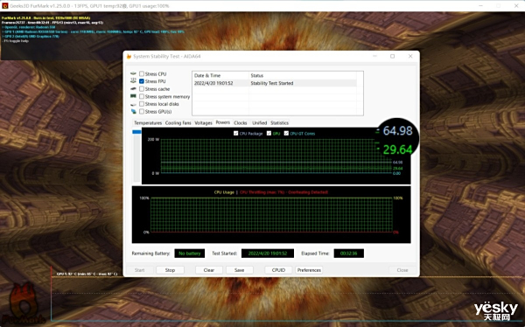Click the CPU chip icon beside Stress CPU
525x327 pixels.
[133, 73]
